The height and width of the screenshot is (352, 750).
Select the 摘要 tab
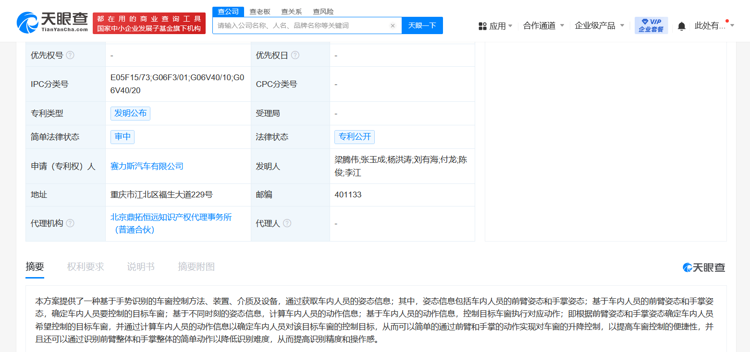[x=35, y=267]
